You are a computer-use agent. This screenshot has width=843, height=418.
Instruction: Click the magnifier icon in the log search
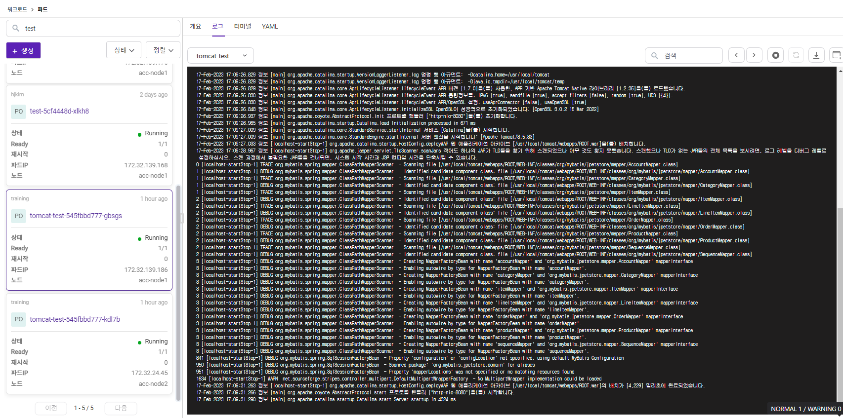tap(655, 56)
